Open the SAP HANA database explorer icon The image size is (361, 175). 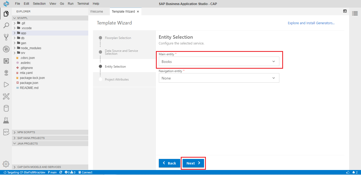6,108
